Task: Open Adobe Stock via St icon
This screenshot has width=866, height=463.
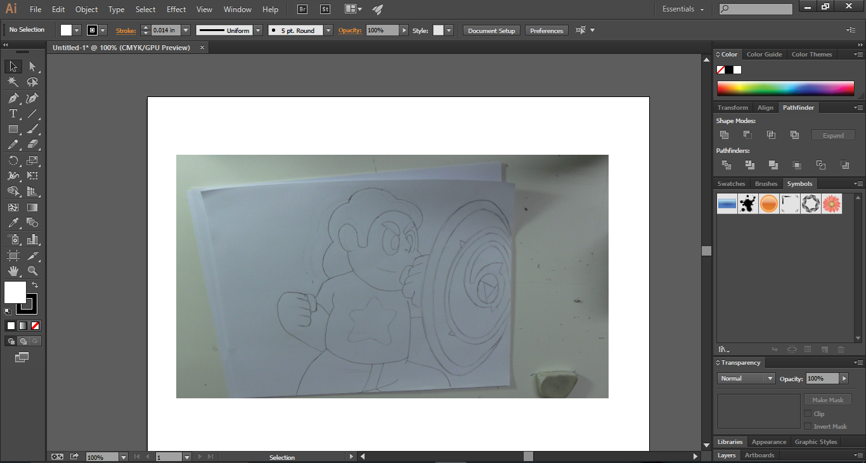Action: pos(325,10)
